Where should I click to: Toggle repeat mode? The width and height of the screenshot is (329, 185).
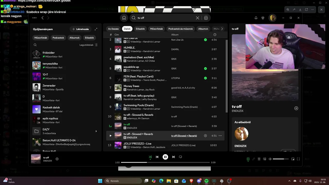(x=180, y=157)
